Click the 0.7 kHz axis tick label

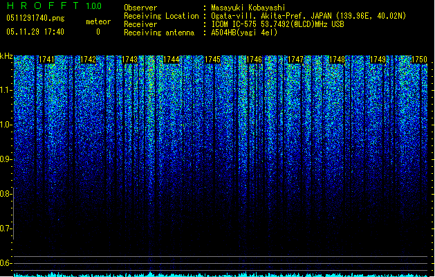click(x=6, y=229)
